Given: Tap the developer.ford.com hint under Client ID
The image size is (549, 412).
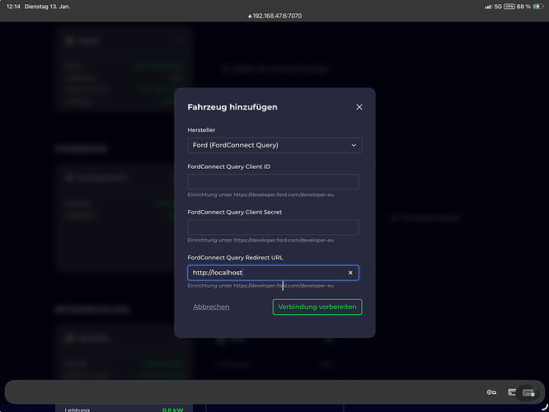Looking at the screenshot, I should click(260, 194).
